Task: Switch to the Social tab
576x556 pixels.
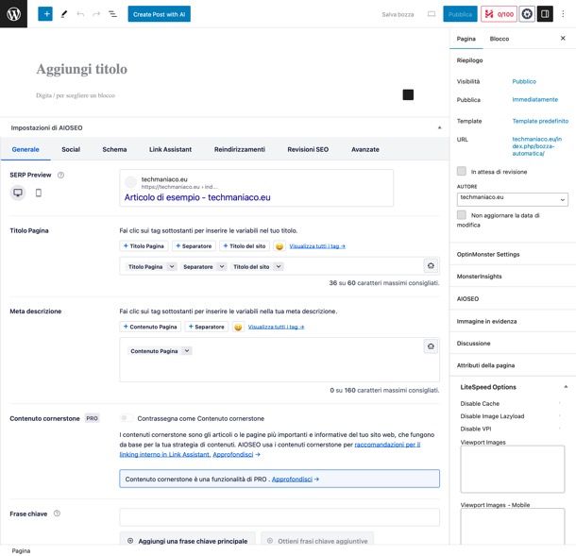Action: (71, 149)
